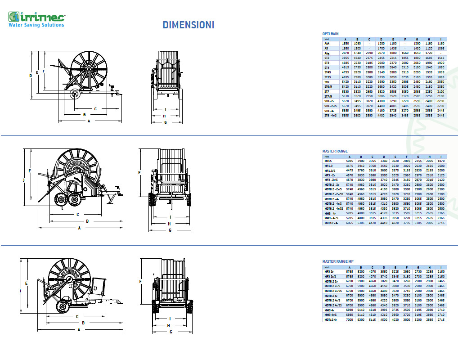Select row label 'MT15' in Master Range table
This screenshot has height=337, width=458.
point(328,161)
